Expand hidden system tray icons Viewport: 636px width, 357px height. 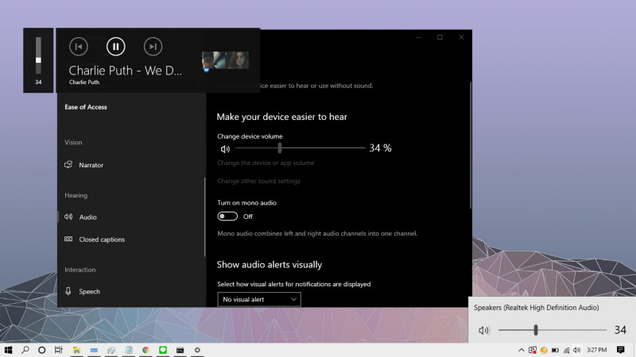point(522,350)
